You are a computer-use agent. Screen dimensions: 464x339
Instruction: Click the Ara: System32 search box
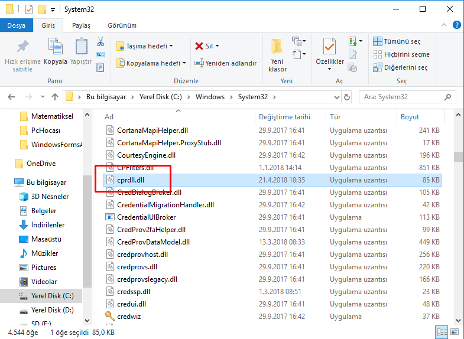[402, 97]
